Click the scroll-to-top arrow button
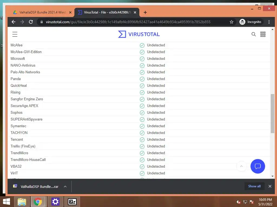The width and height of the screenshot is (277, 207). coord(241,166)
